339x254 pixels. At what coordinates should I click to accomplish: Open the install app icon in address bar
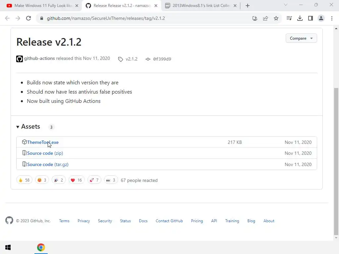pos(255,19)
